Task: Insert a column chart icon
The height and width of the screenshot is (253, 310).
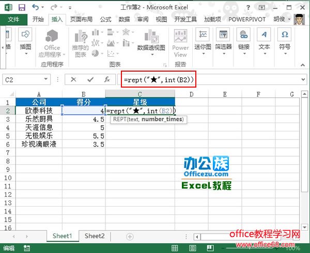Action: pos(95,32)
